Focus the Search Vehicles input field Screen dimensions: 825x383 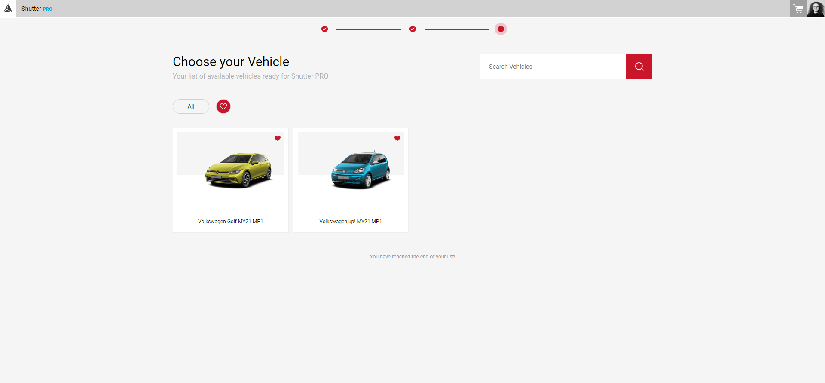coord(553,67)
